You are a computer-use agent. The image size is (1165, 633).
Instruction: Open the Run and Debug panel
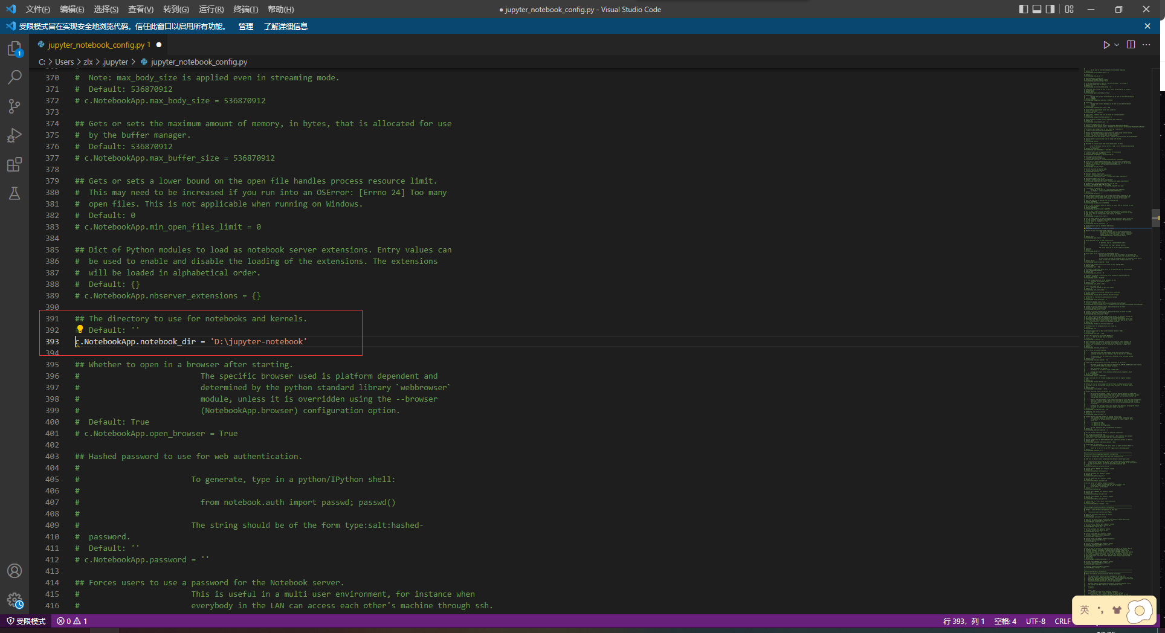15,135
